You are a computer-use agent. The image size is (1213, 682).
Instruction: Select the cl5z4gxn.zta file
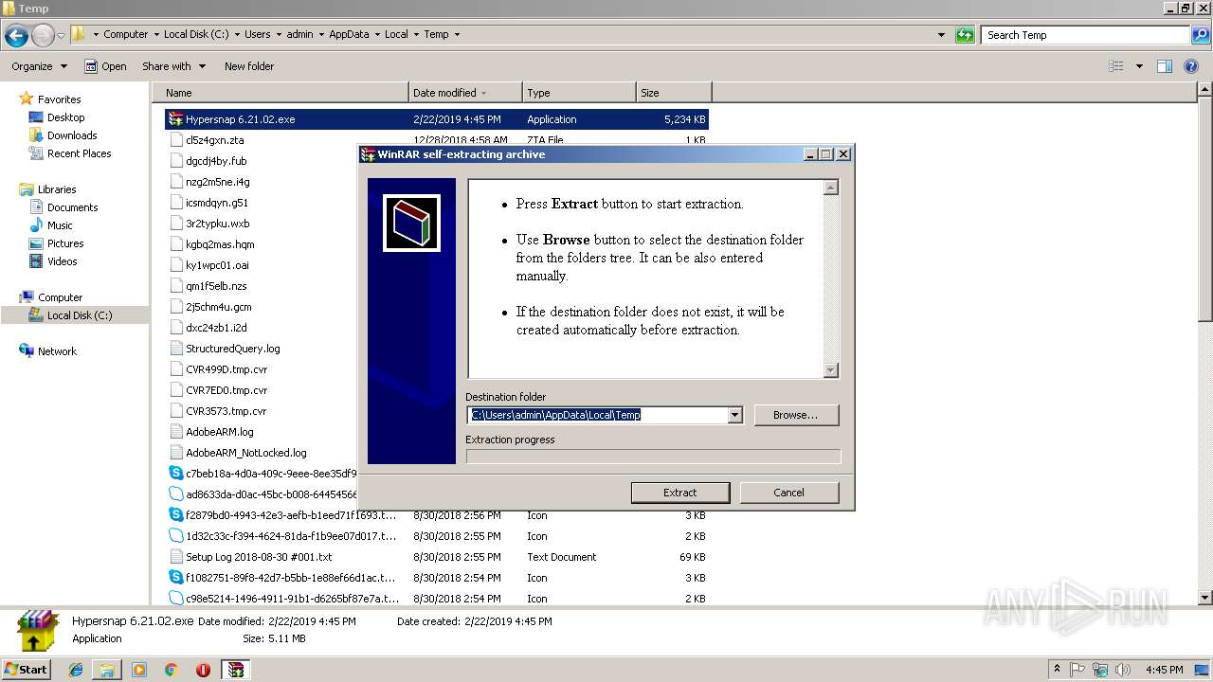tap(214, 140)
